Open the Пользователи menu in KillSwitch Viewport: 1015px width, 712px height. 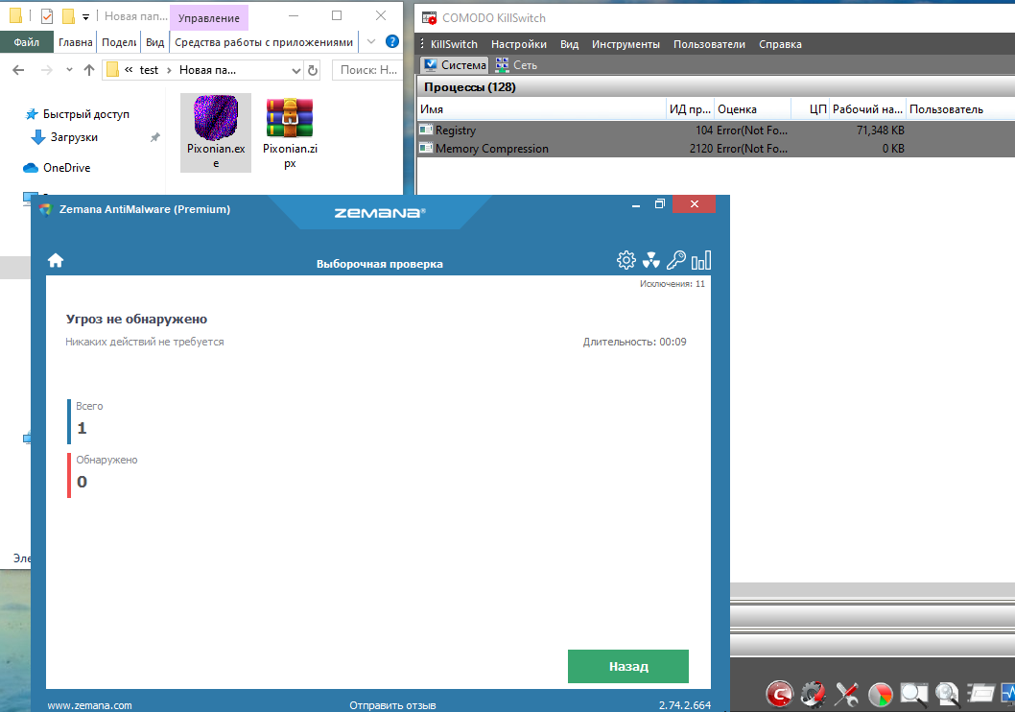point(709,44)
